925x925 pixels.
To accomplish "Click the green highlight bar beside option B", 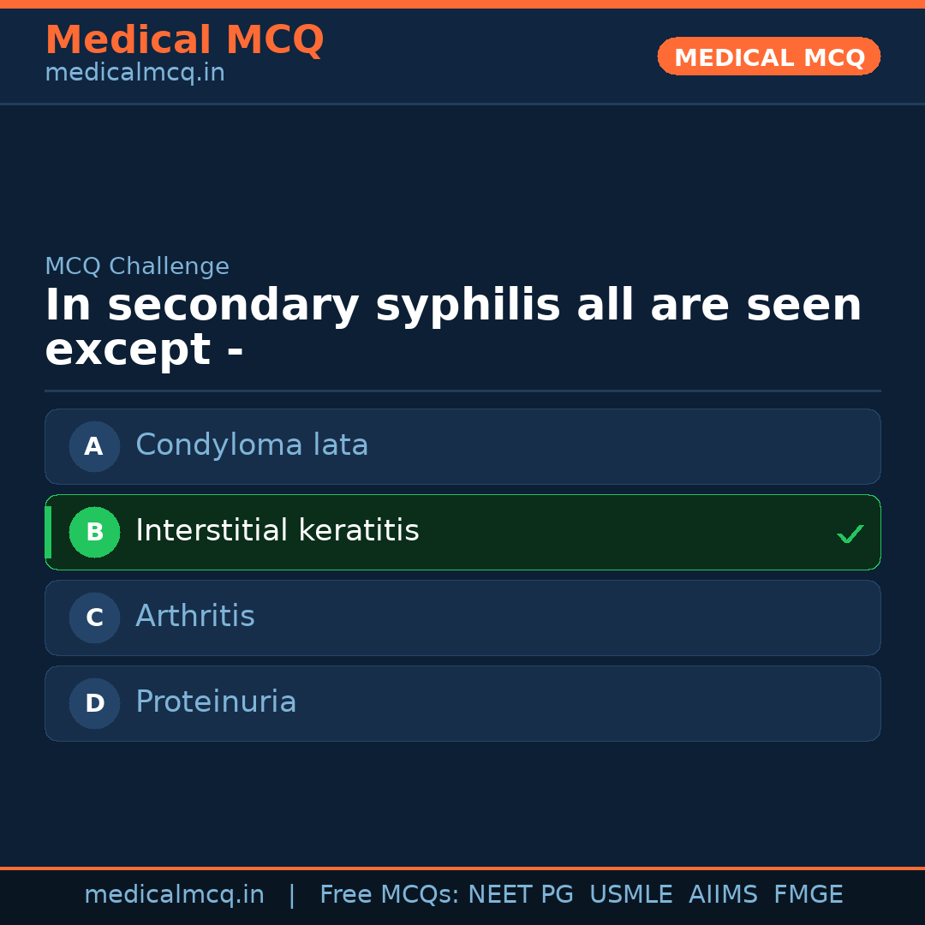I will (x=48, y=532).
